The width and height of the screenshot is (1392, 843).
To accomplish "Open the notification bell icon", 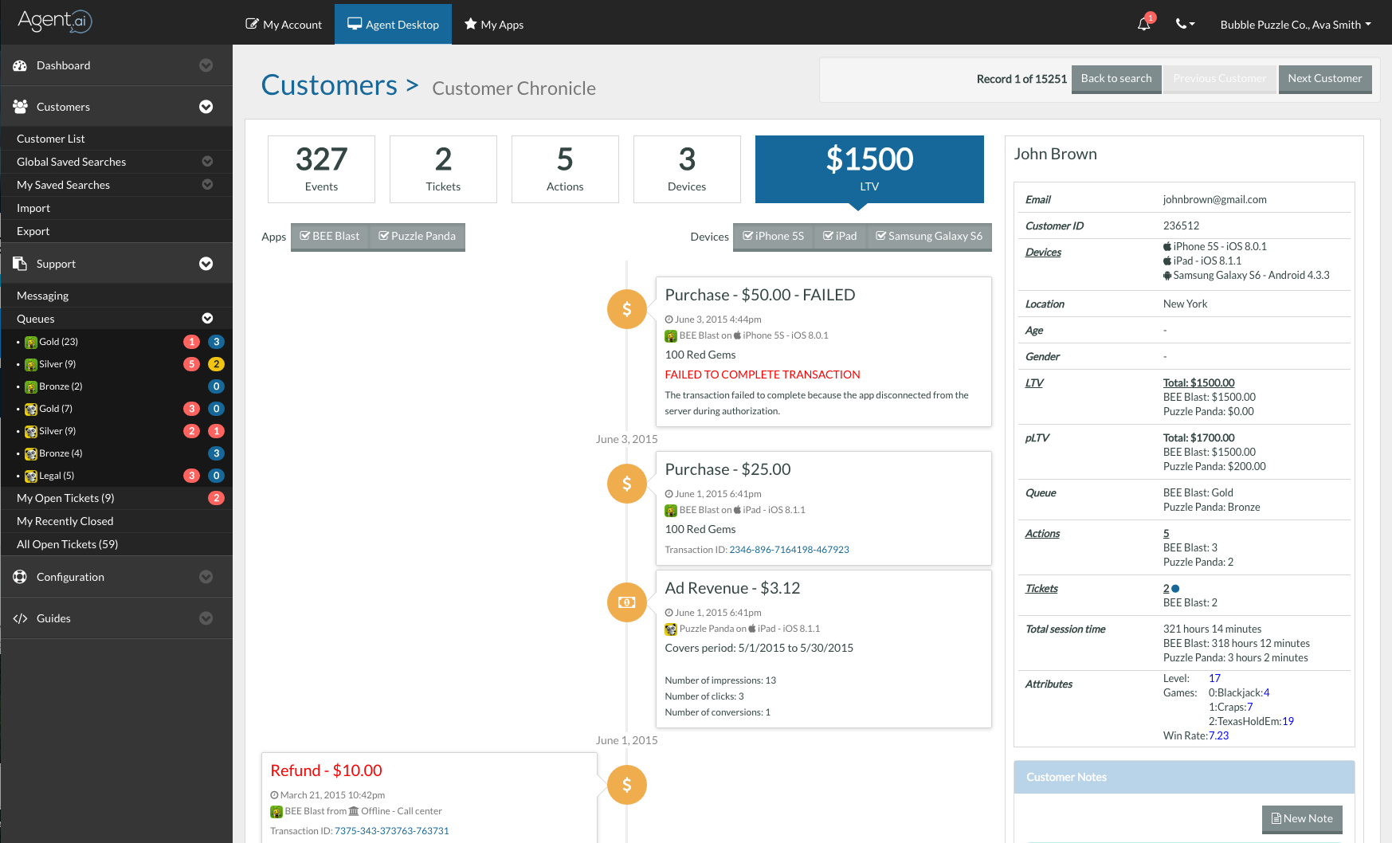I will (1143, 24).
